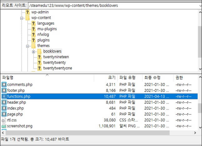Select the plugins tree label

coord(43,40)
